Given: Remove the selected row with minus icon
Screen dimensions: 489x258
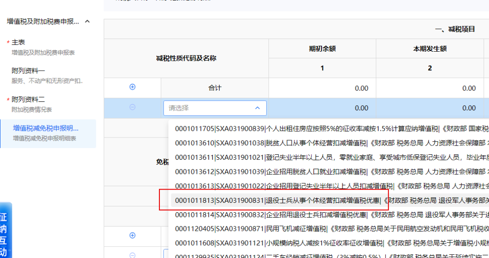Looking at the screenshot, I should click(x=132, y=107).
